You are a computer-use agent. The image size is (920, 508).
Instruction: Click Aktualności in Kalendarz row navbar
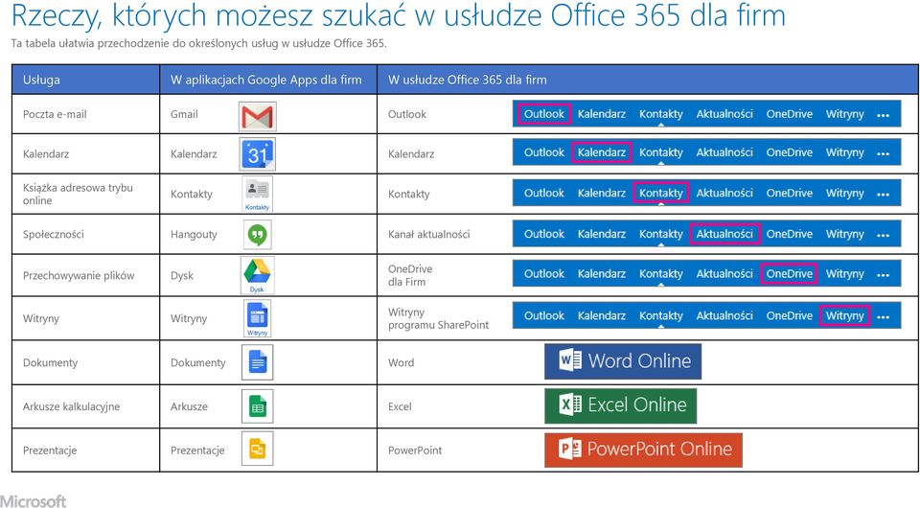[724, 152]
